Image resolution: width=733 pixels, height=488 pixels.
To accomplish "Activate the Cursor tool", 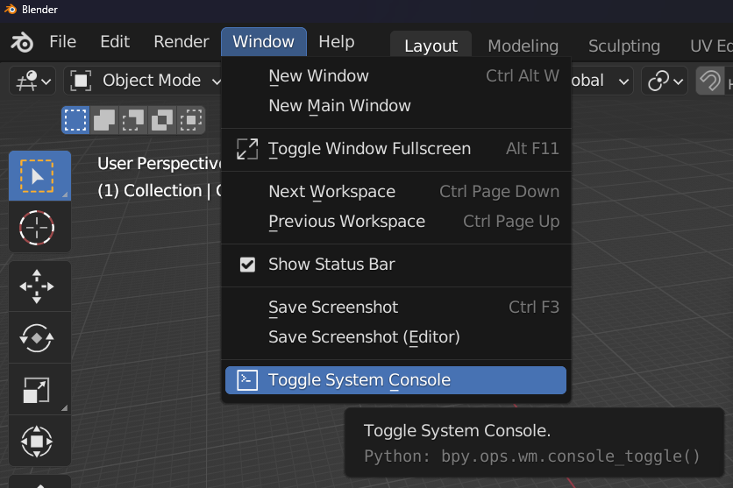I will click(39, 228).
